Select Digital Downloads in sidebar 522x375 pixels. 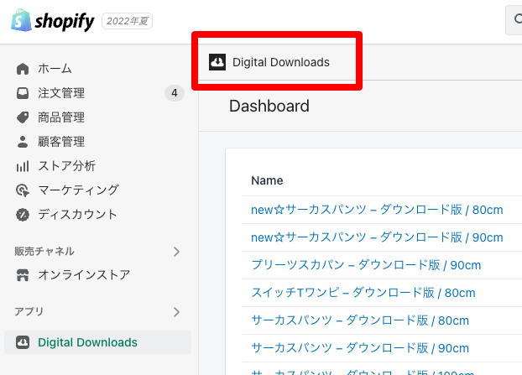pyautogui.click(x=98, y=342)
